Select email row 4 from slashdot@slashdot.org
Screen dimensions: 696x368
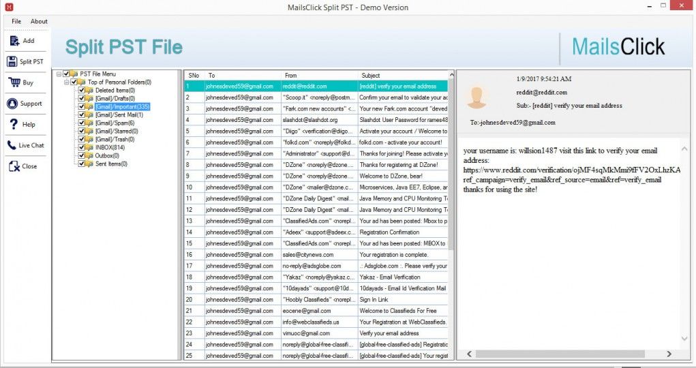click(x=316, y=120)
